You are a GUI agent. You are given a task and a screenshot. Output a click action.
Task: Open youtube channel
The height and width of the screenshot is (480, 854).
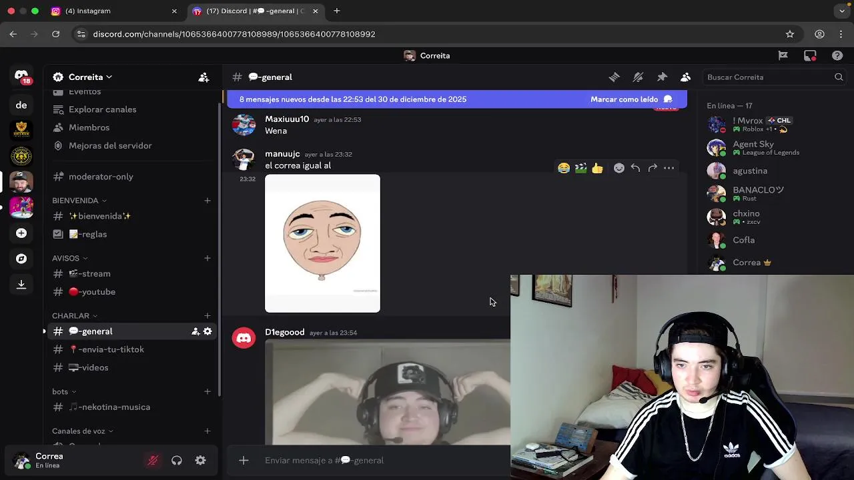[x=131, y=291]
